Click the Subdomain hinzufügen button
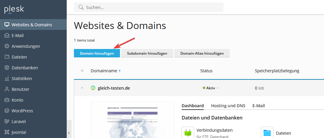The height and width of the screenshot is (138, 324). 147,53
